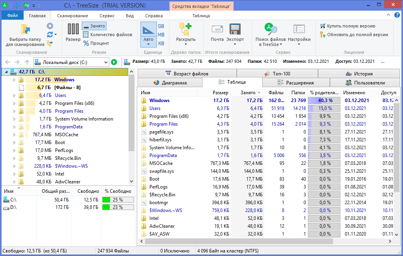This screenshot has width=403, height=256.
Task: Click the swapfile.sys file icon in table
Action: point(144,171)
